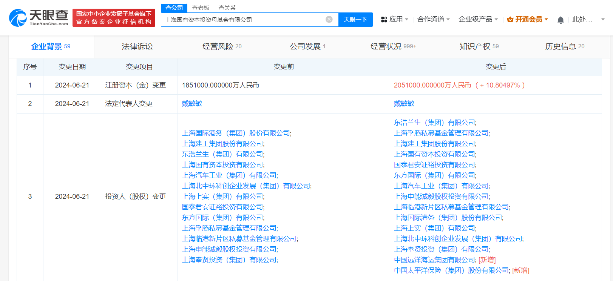
Task: Open 上海上实 link in 变更后 column
Action: (x=434, y=228)
